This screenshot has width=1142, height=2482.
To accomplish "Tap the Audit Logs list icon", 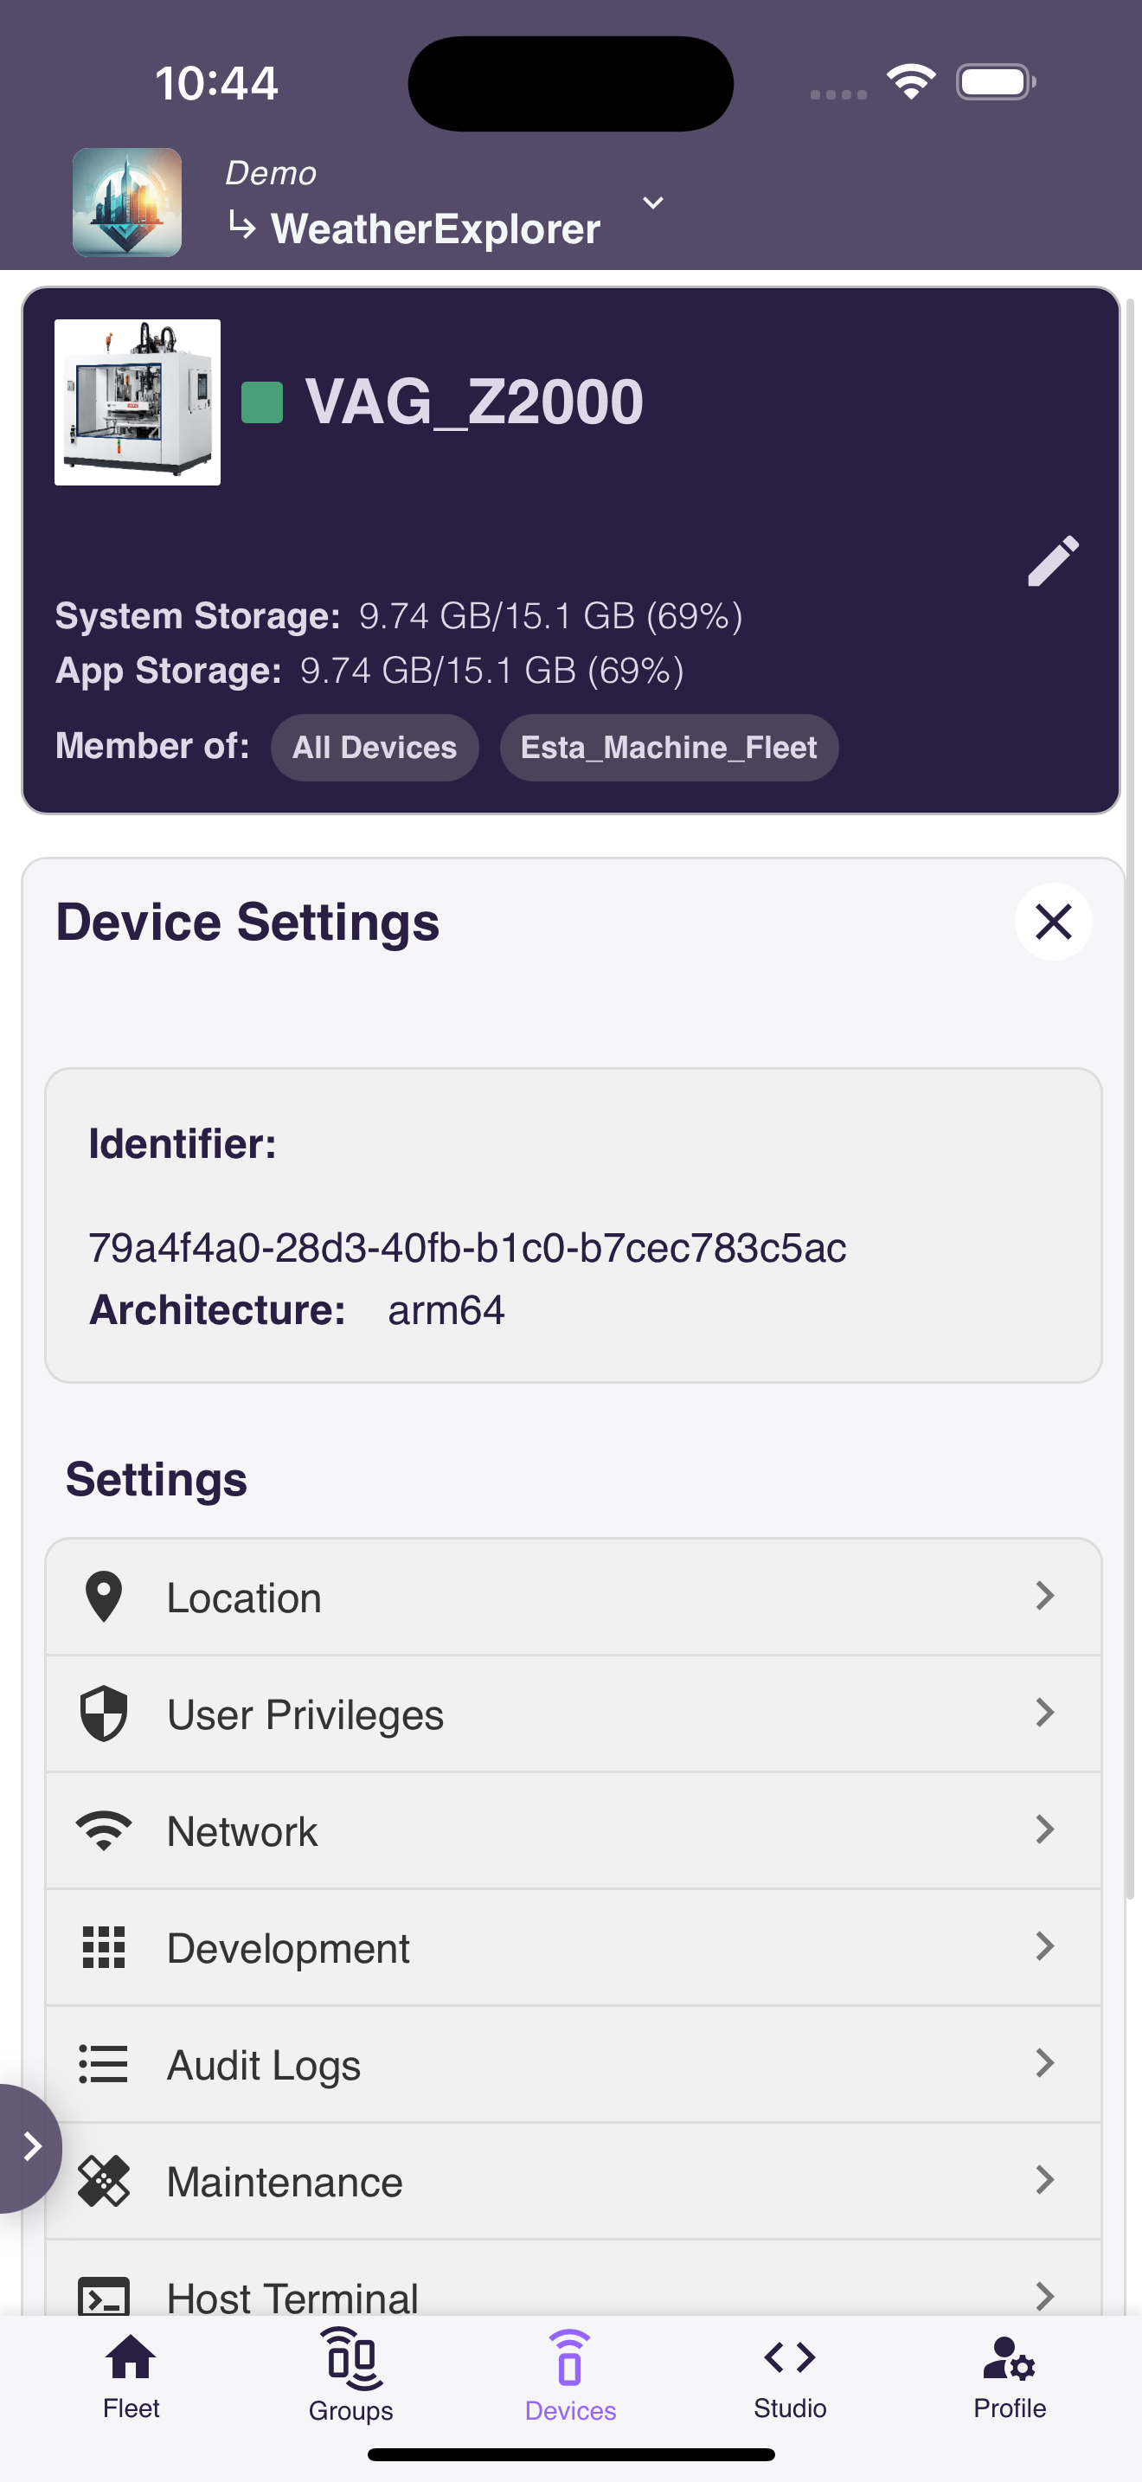I will pos(103,2063).
